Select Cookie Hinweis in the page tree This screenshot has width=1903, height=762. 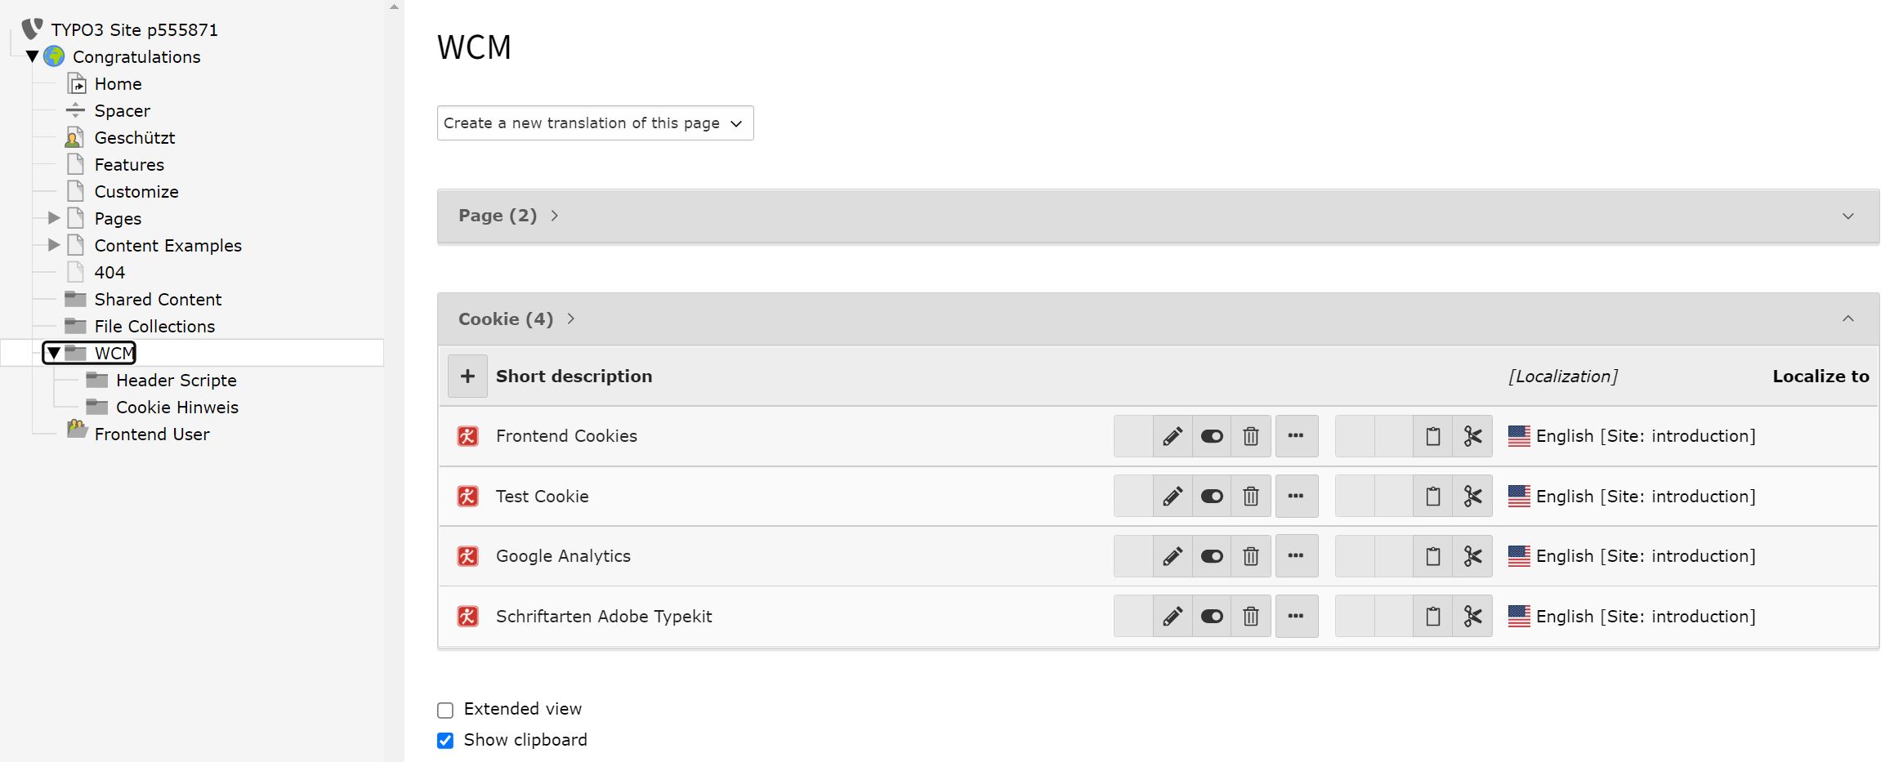pos(176,408)
